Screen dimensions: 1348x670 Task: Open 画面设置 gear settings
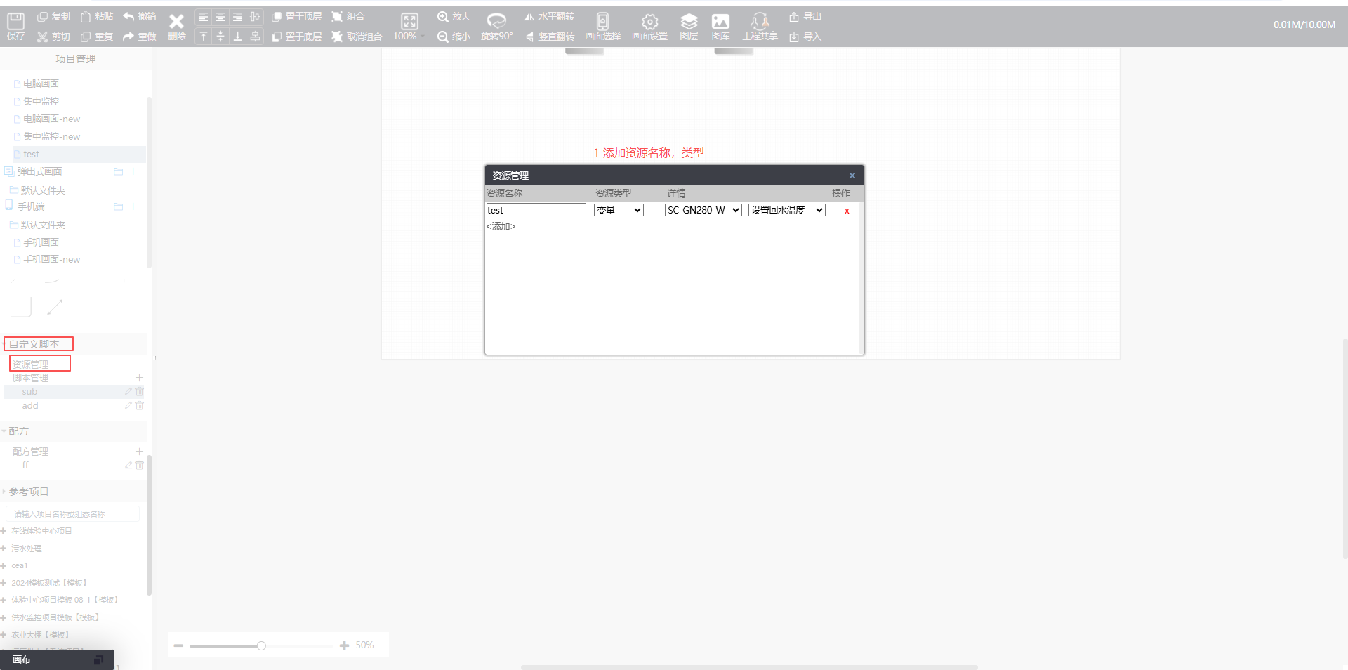point(649,22)
